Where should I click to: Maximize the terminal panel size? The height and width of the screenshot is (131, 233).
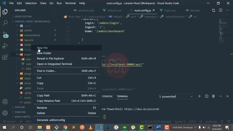(221, 96)
